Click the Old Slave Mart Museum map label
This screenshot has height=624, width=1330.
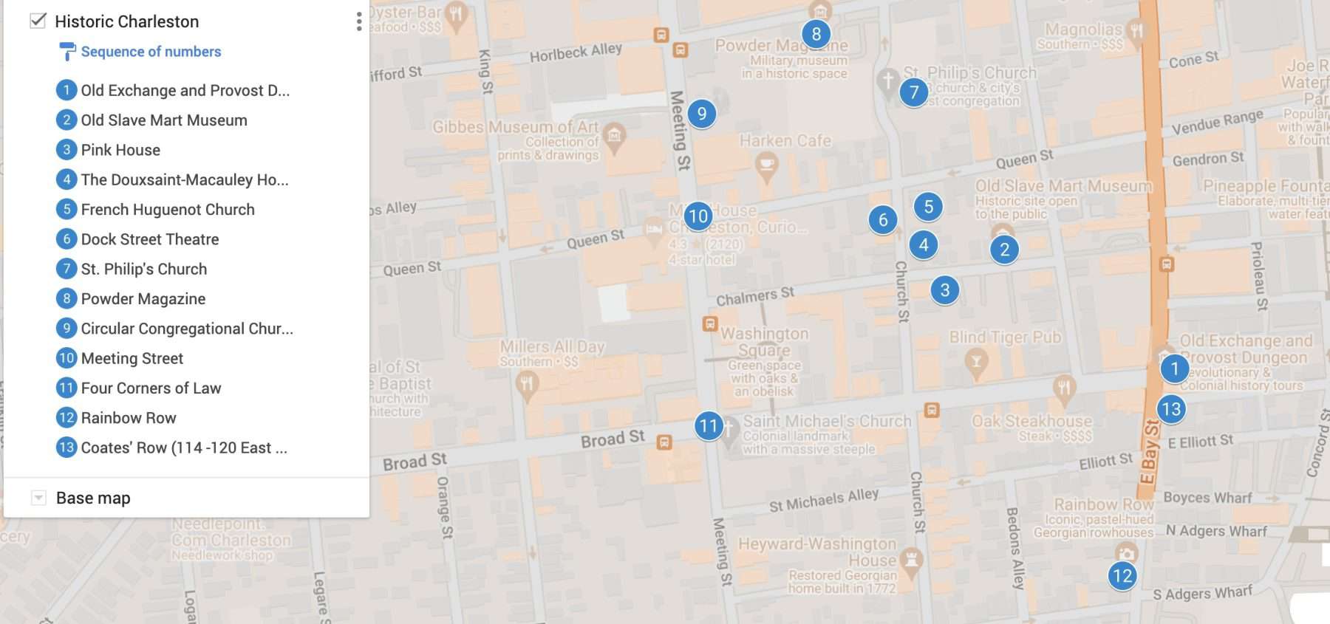(x=1063, y=186)
